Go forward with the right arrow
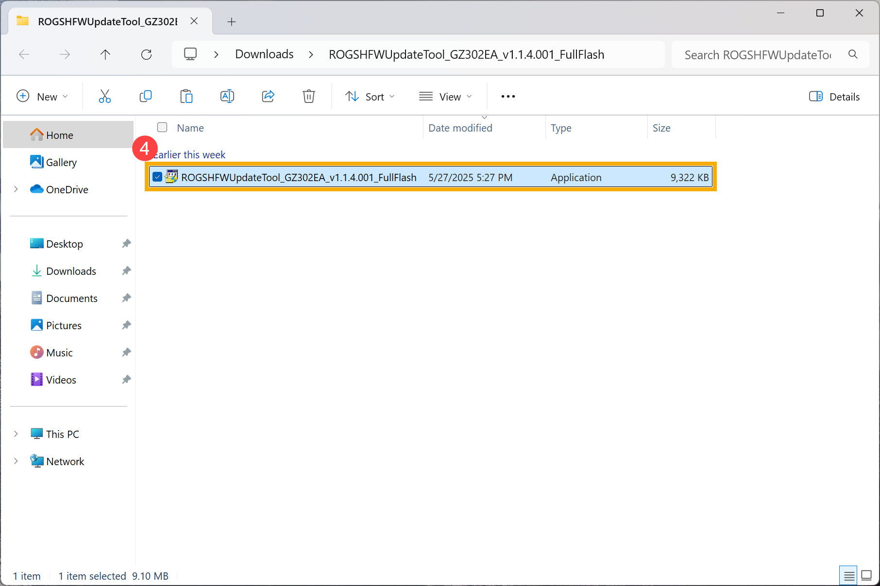 coord(65,54)
